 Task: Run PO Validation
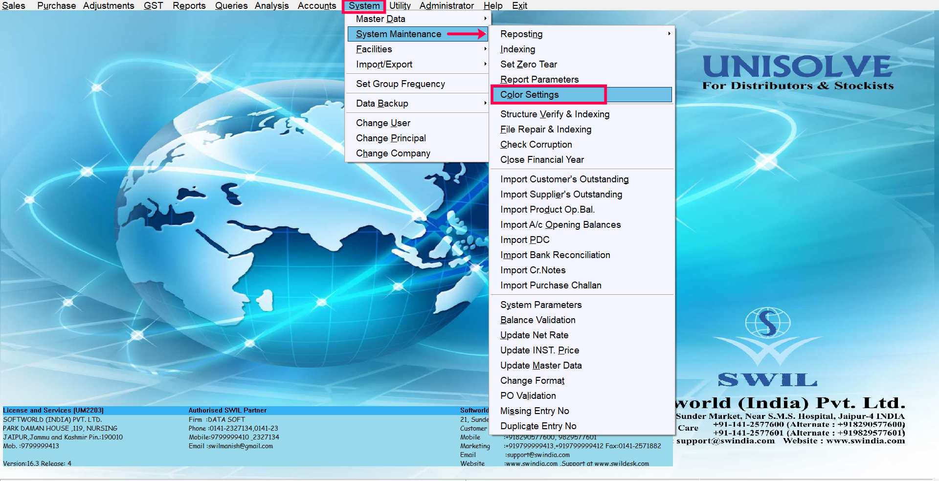pyautogui.click(x=582, y=396)
